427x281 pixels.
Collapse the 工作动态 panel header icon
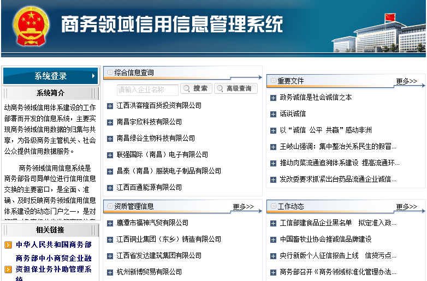point(273,207)
